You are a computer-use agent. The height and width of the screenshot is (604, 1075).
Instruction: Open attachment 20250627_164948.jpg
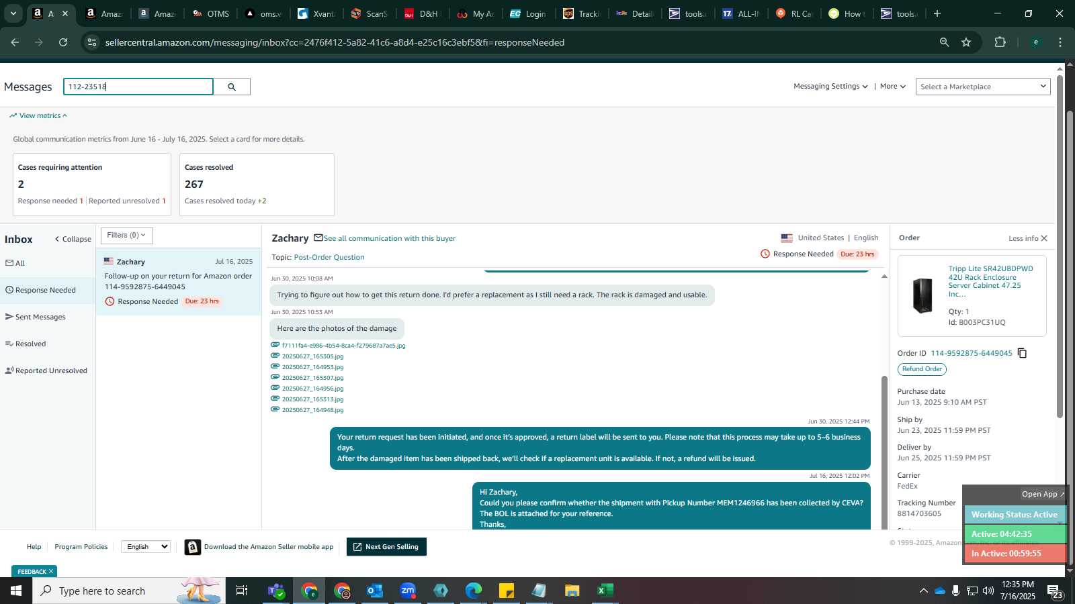pos(312,410)
